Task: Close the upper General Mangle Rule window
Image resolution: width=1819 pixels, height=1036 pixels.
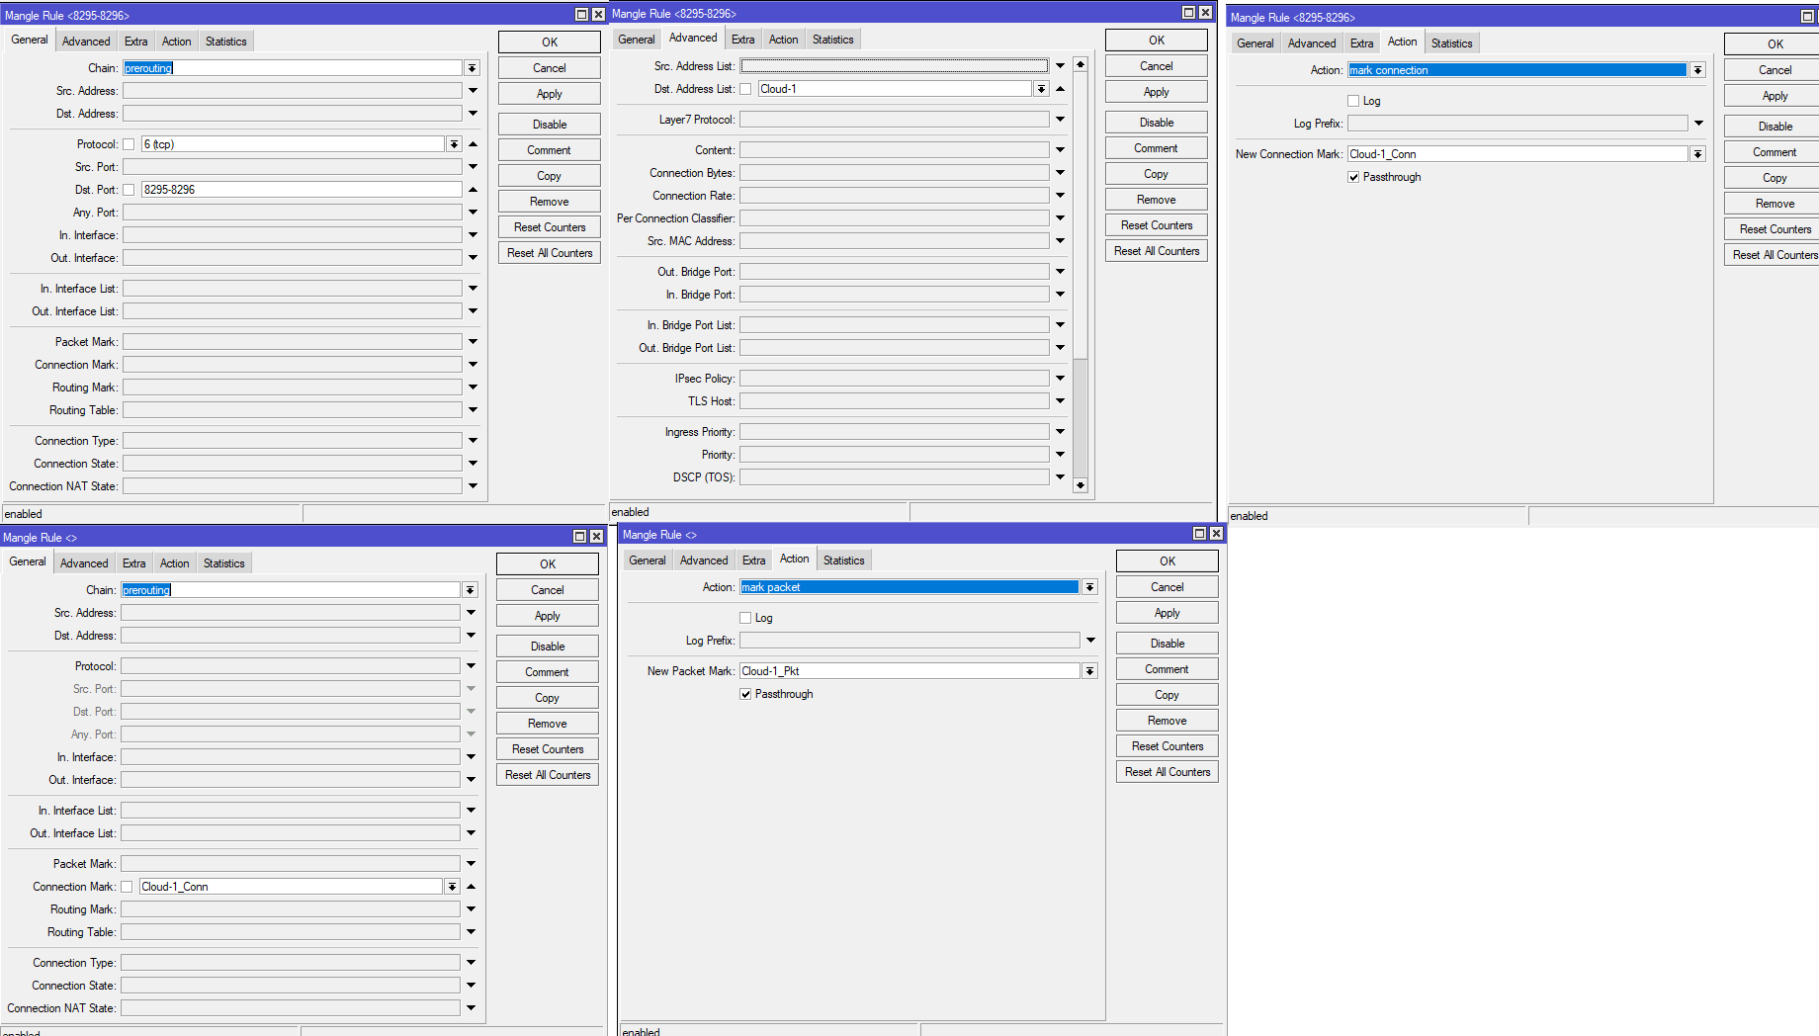Action: (598, 15)
